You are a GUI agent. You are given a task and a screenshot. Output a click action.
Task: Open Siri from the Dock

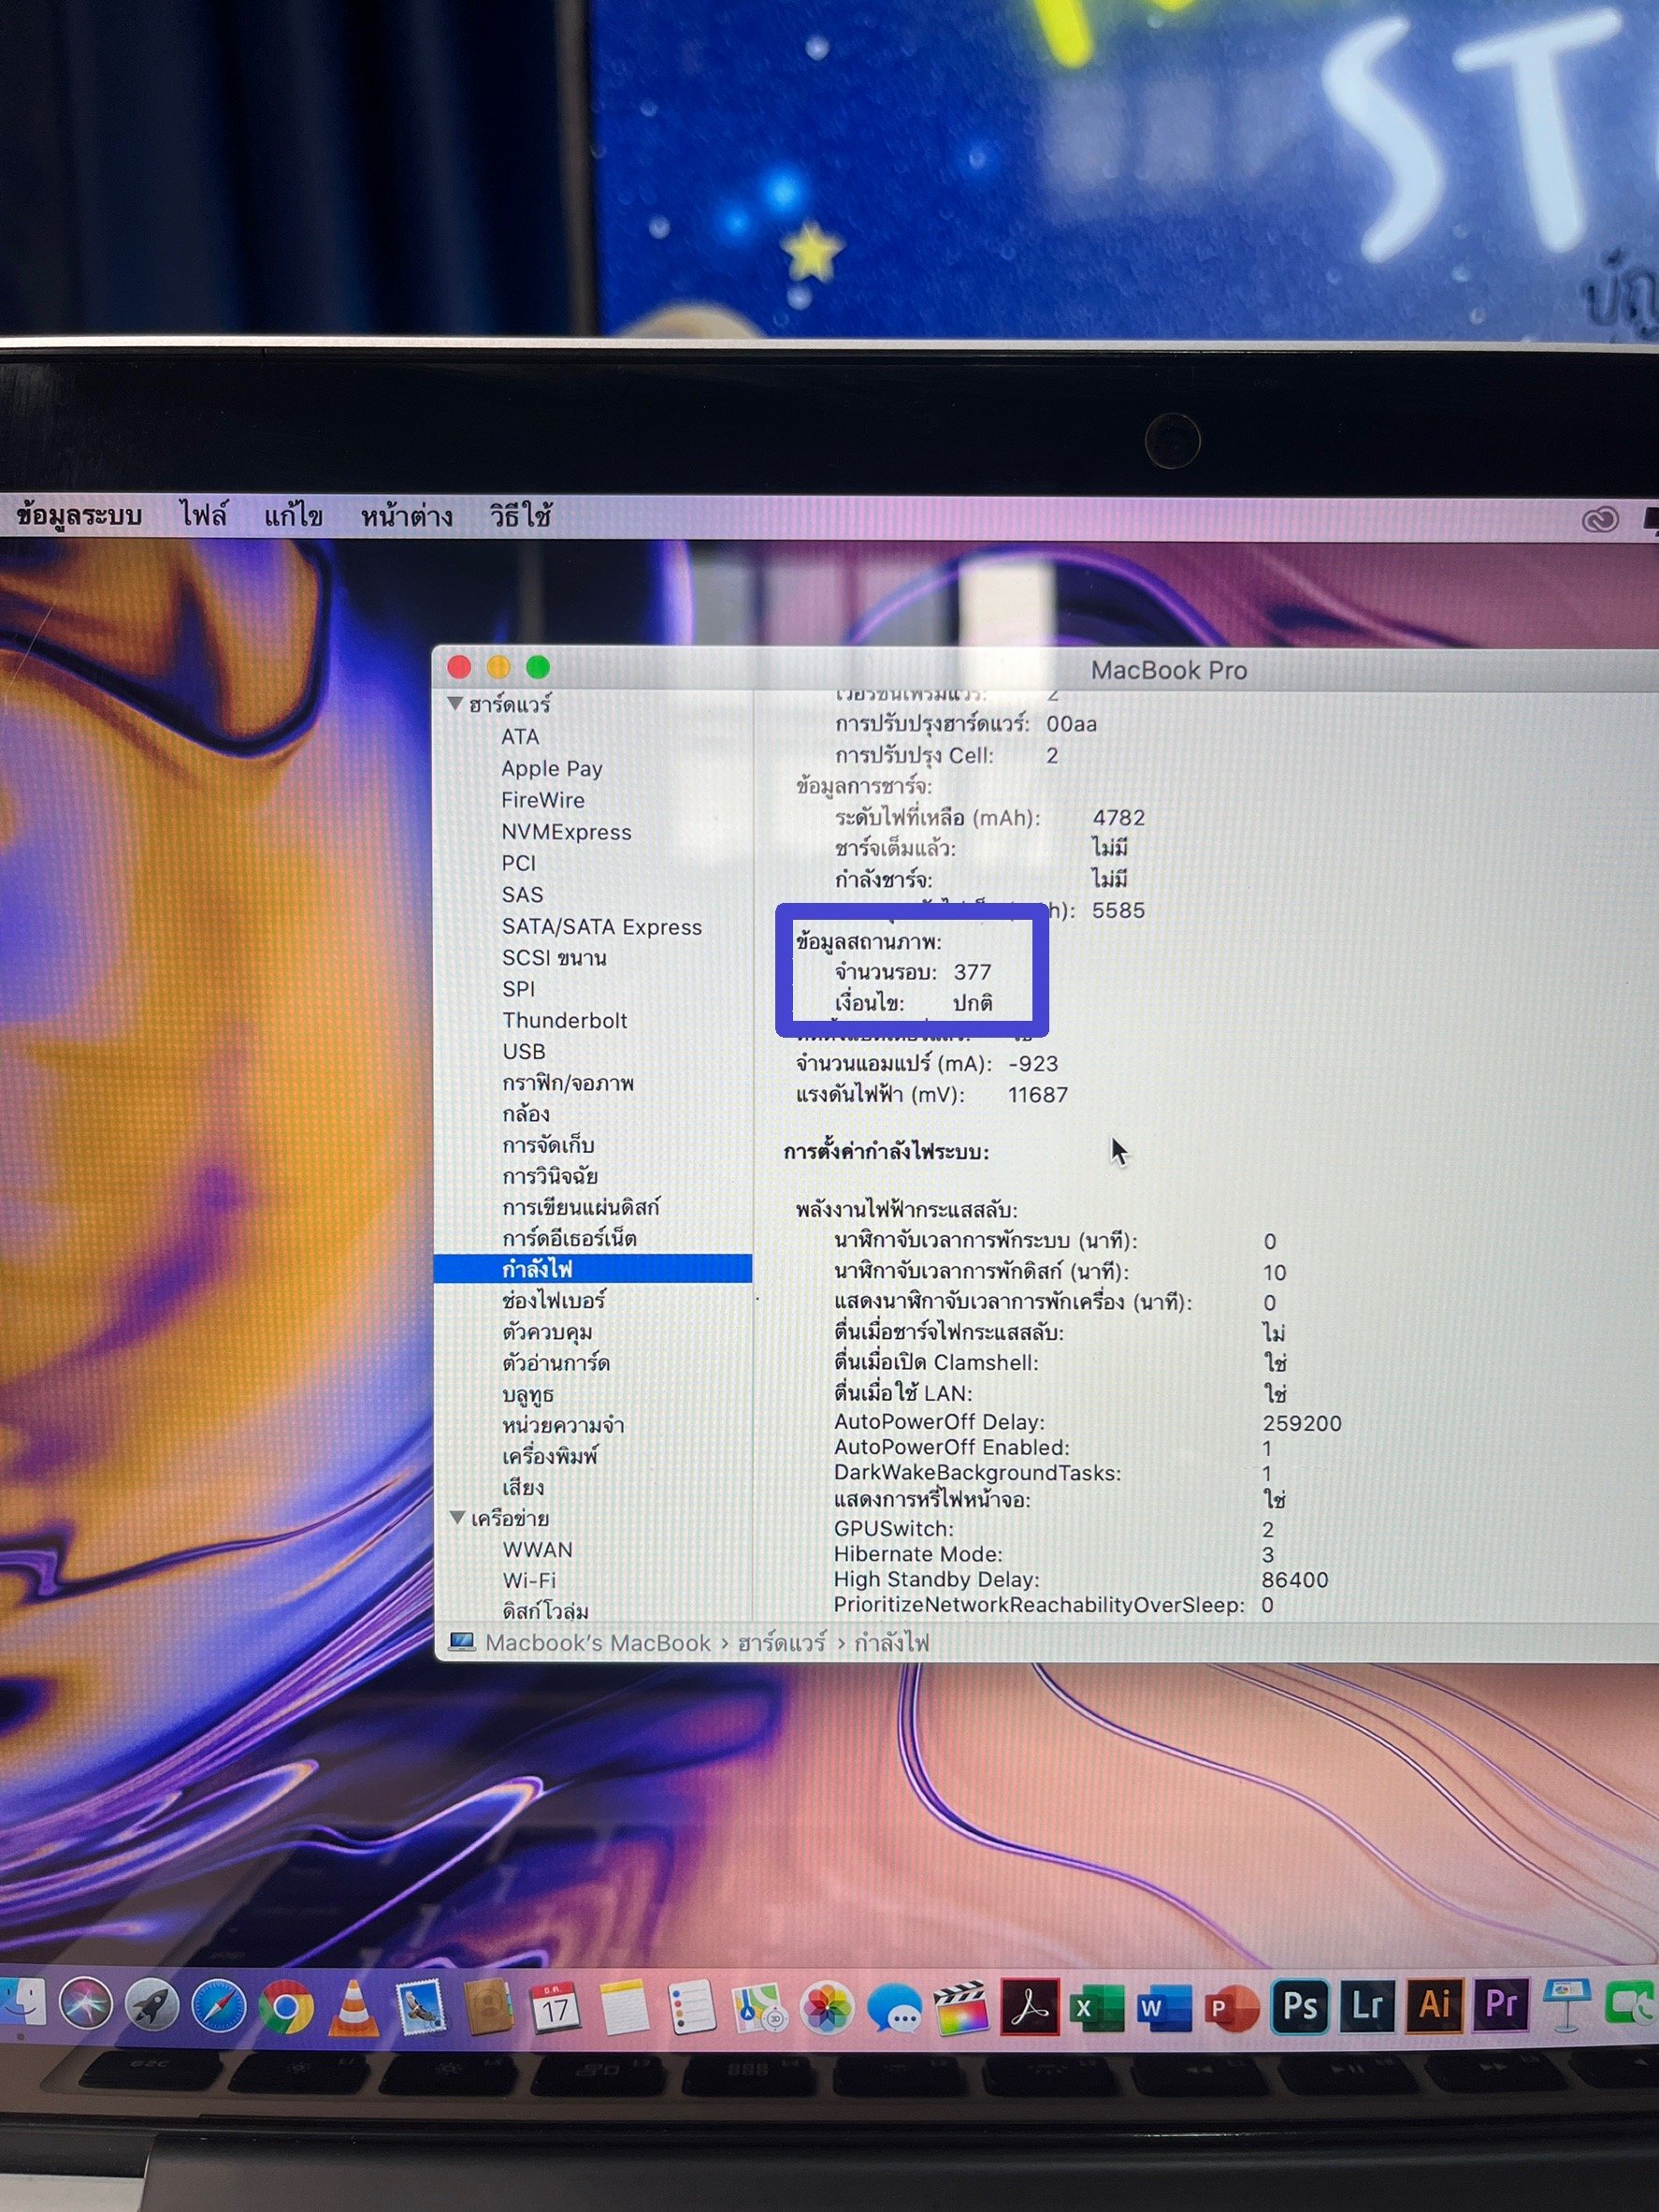pos(85,2004)
